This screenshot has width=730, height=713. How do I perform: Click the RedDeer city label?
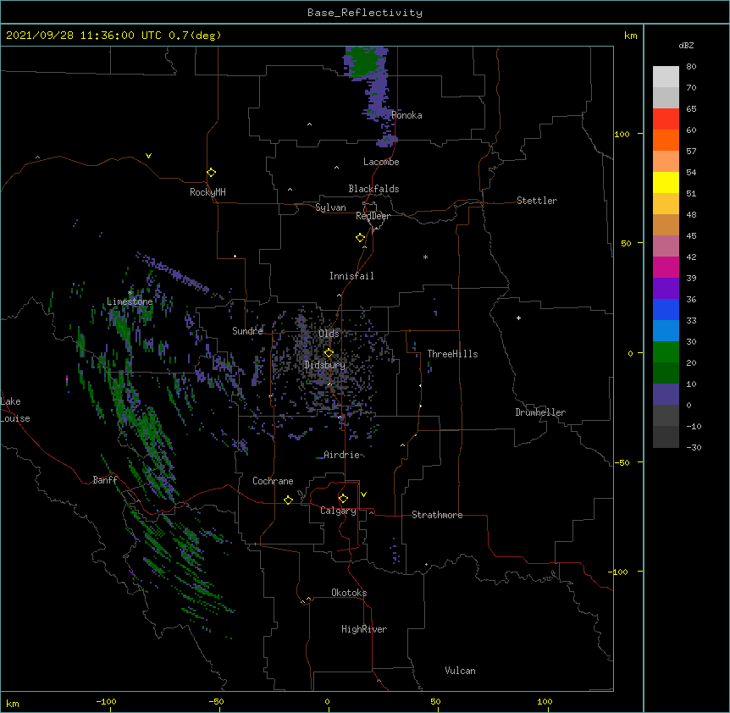point(373,216)
